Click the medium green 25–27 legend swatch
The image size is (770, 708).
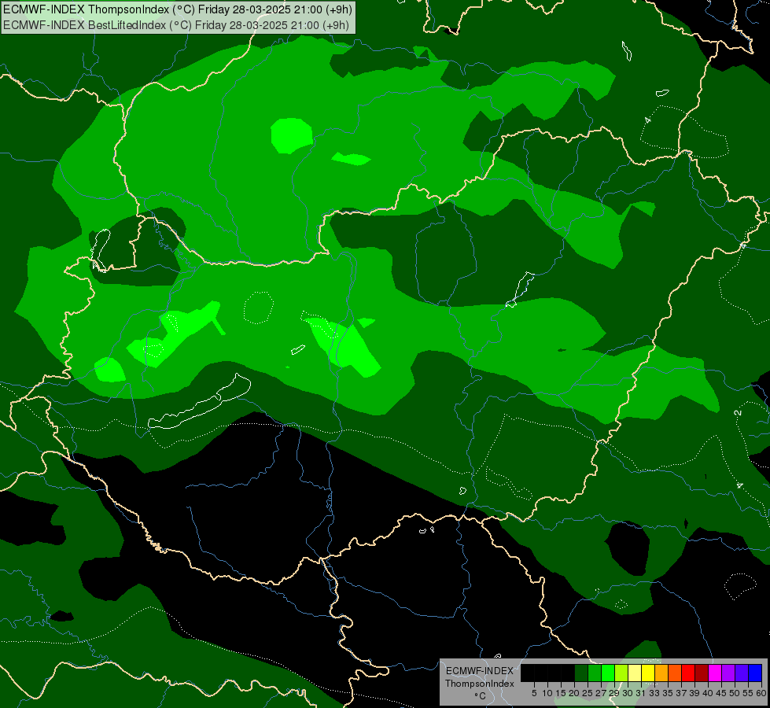click(595, 673)
